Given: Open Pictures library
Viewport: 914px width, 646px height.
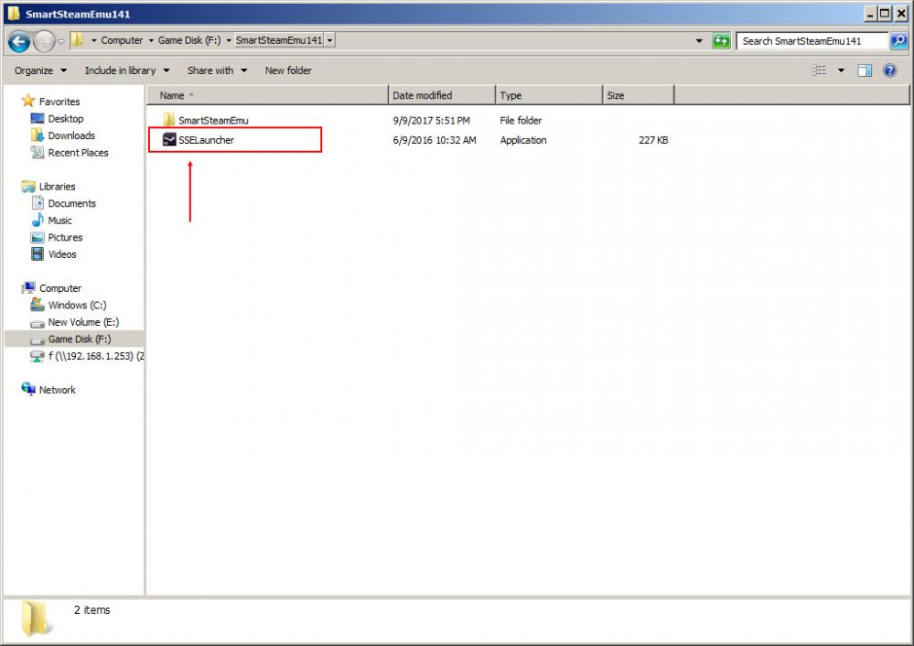Looking at the screenshot, I should pyautogui.click(x=65, y=237).
